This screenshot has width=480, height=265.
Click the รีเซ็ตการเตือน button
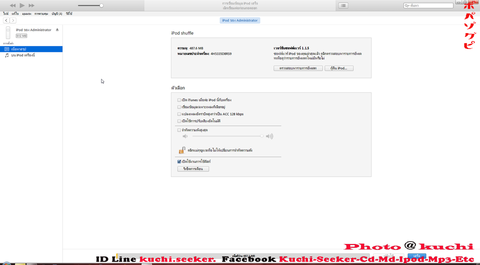click(x=193, y=169)
